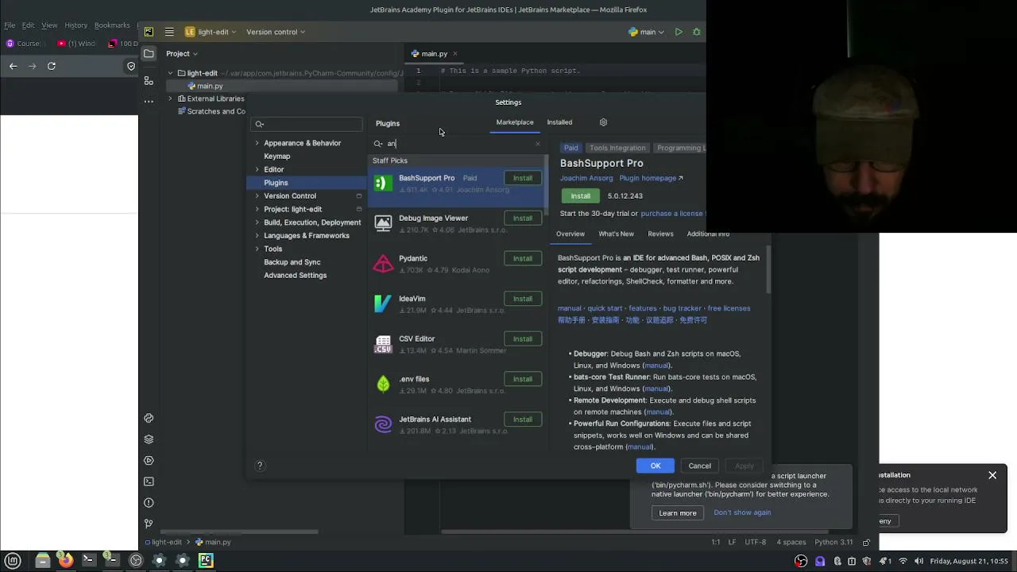1017x572 pixels.
Task: Open the Structure tool window icon
Action: point(149,80)
